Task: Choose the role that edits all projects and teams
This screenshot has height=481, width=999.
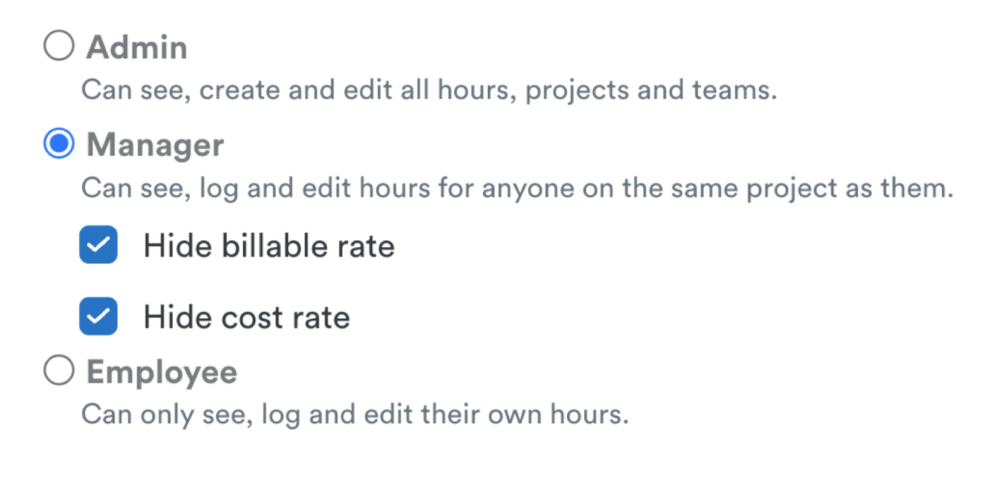Action: 58,47
